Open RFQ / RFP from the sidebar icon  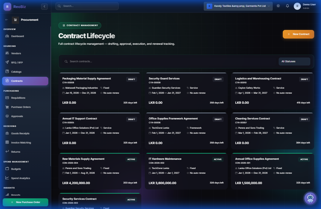pyautogui.click(x=7, y=62)
